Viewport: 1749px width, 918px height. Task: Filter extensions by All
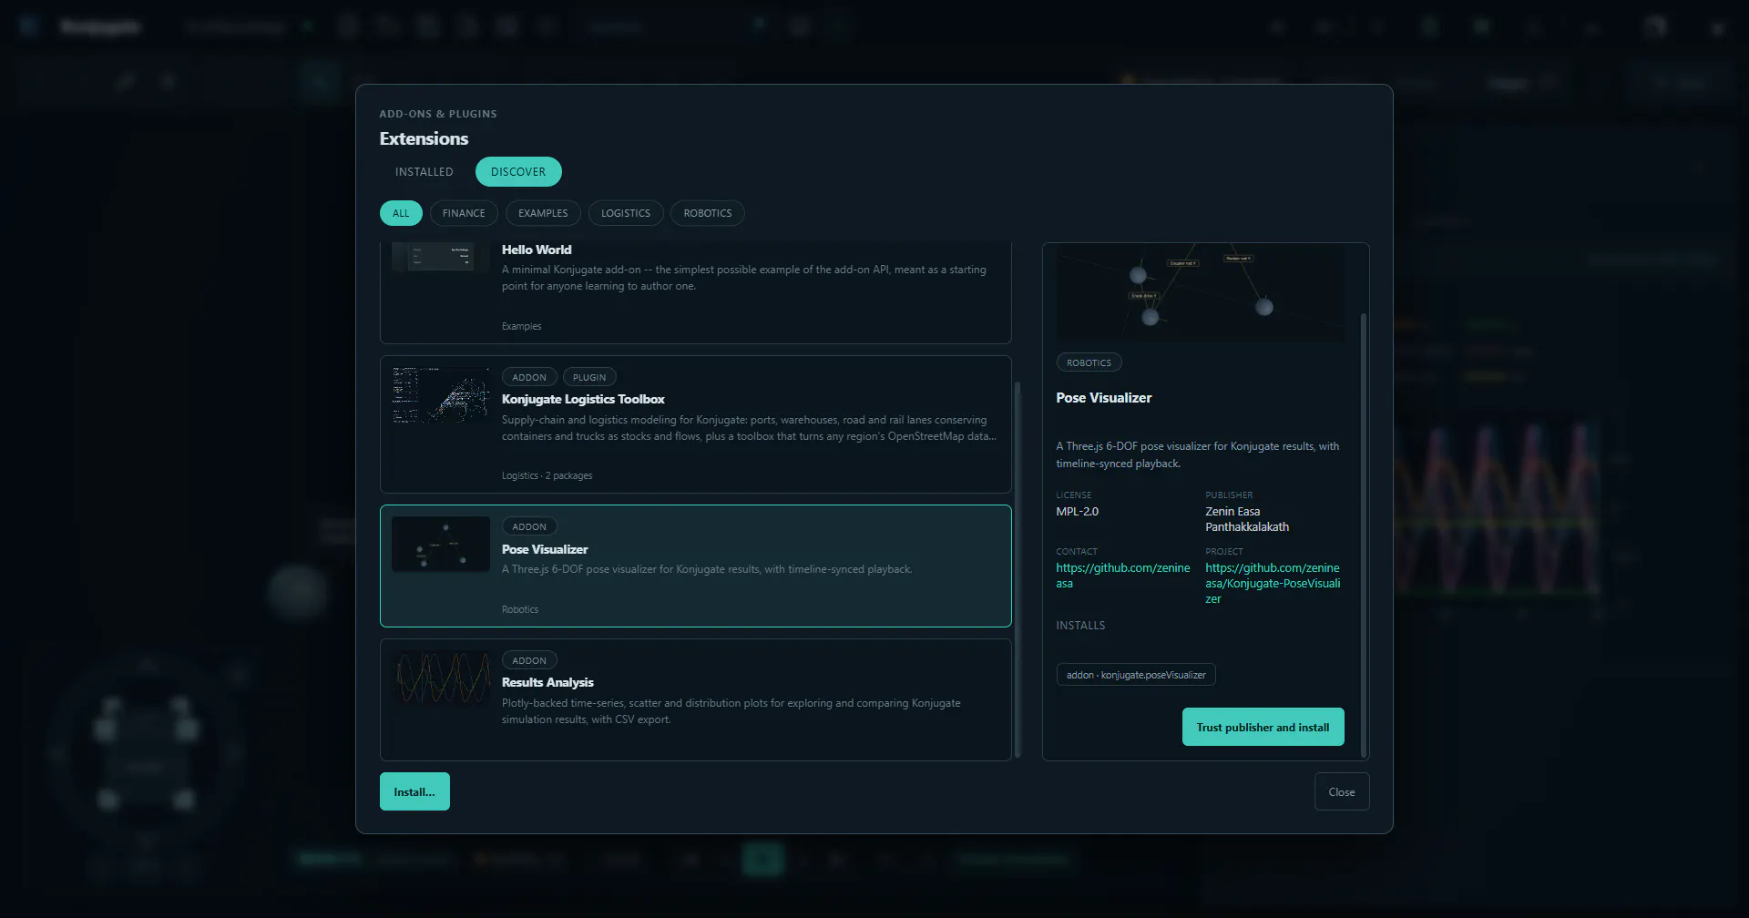[401, 213]
